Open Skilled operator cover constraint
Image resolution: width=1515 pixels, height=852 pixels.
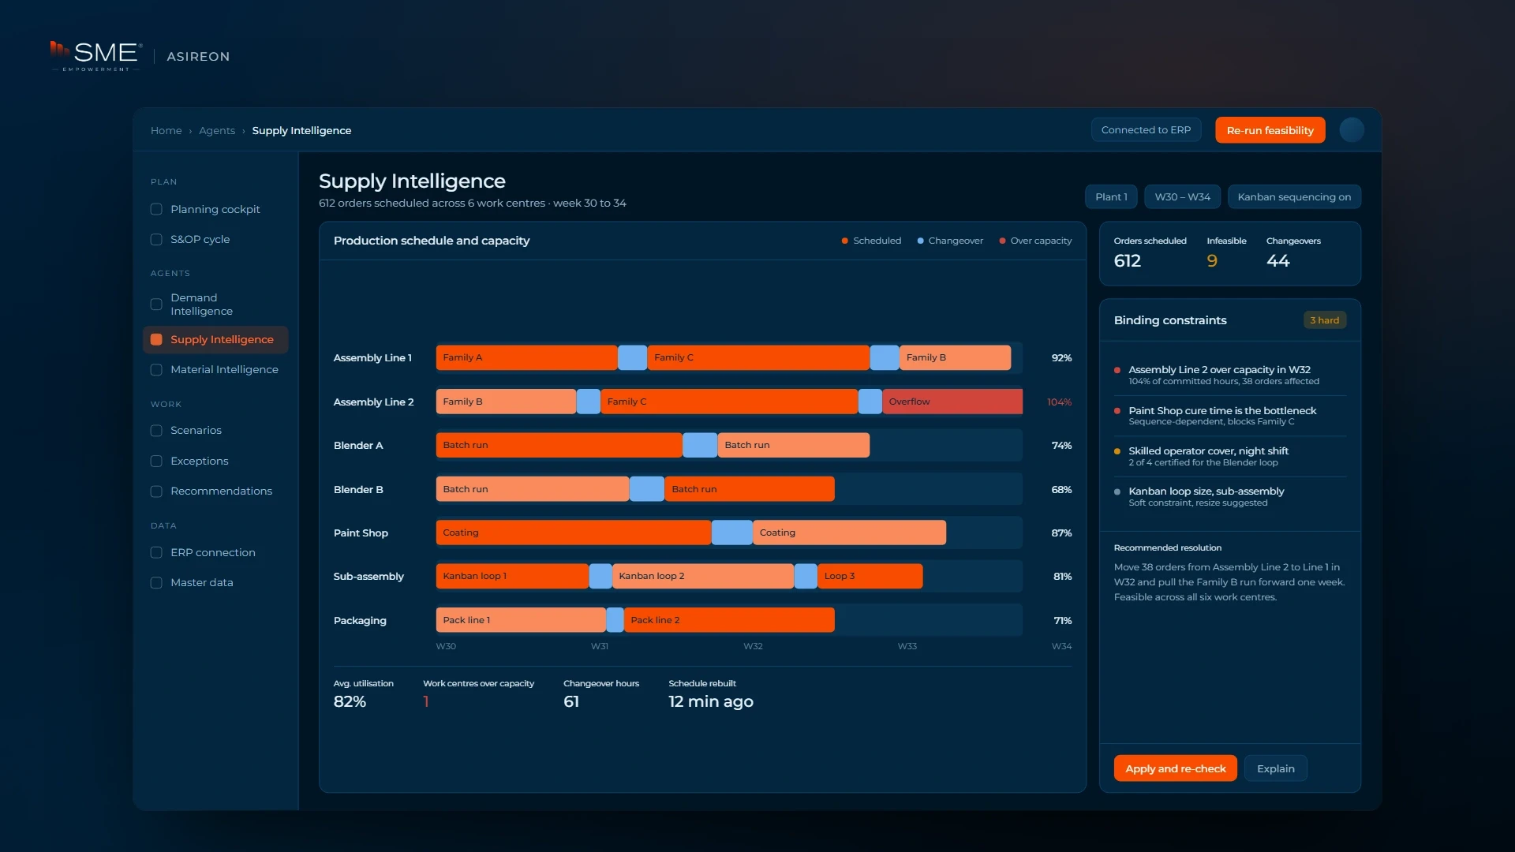pos(1229,456)
